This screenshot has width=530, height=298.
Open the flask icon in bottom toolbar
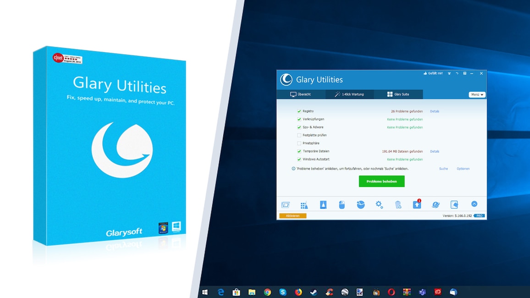coord(323,205)
